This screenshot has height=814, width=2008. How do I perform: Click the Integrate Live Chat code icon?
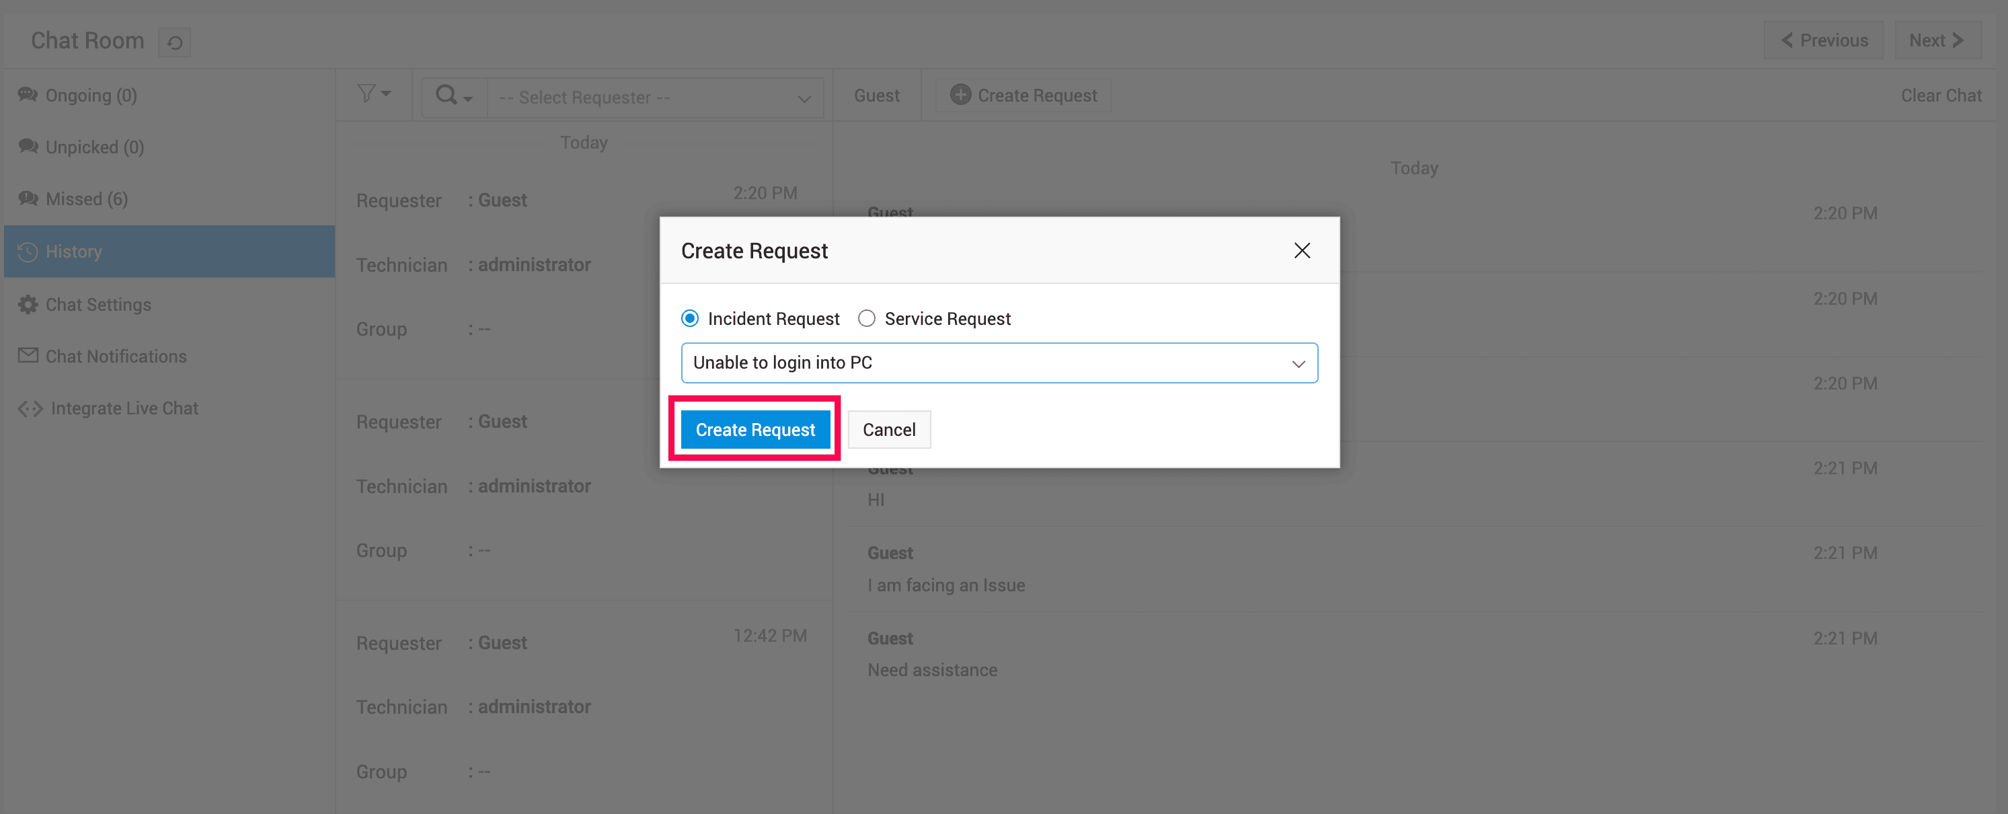coord(30,408)
